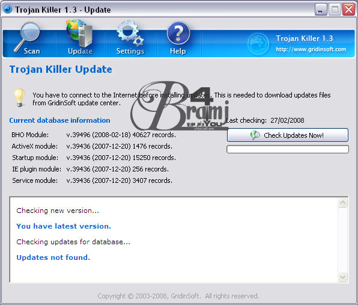This screenshot has width=358, height=305.
Task: Click the 'Updates not found.' log message
Action: click(x=53, y=257)
